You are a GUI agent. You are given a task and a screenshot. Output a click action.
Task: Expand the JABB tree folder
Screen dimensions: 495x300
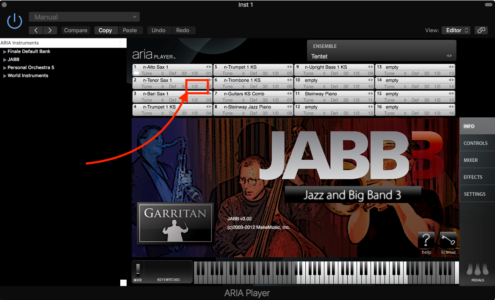pyautogui.click(x=5, y=60)
